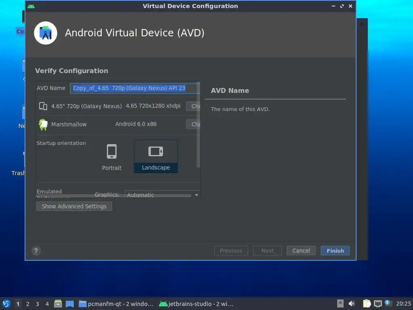Image resolution: width=413 pixels, height=310 pixels.
Task: Click the Previous button
Action: [x=231, y=251]
